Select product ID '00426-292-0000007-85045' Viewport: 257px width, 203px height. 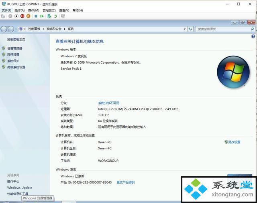click(92, 182)
